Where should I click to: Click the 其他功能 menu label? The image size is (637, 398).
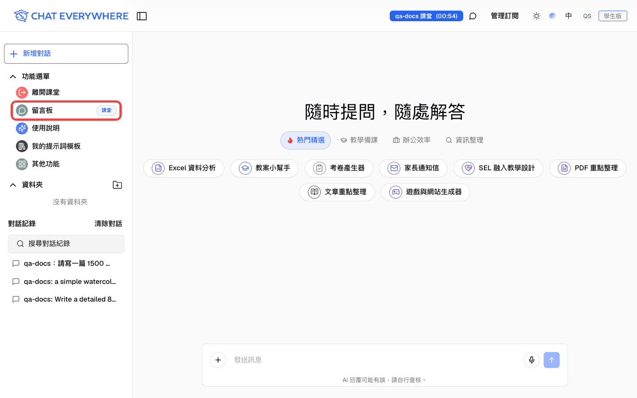click(x=46, y=164)
